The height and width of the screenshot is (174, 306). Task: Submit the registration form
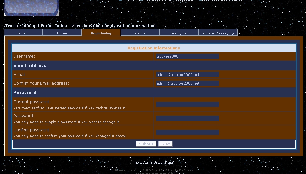146,144
